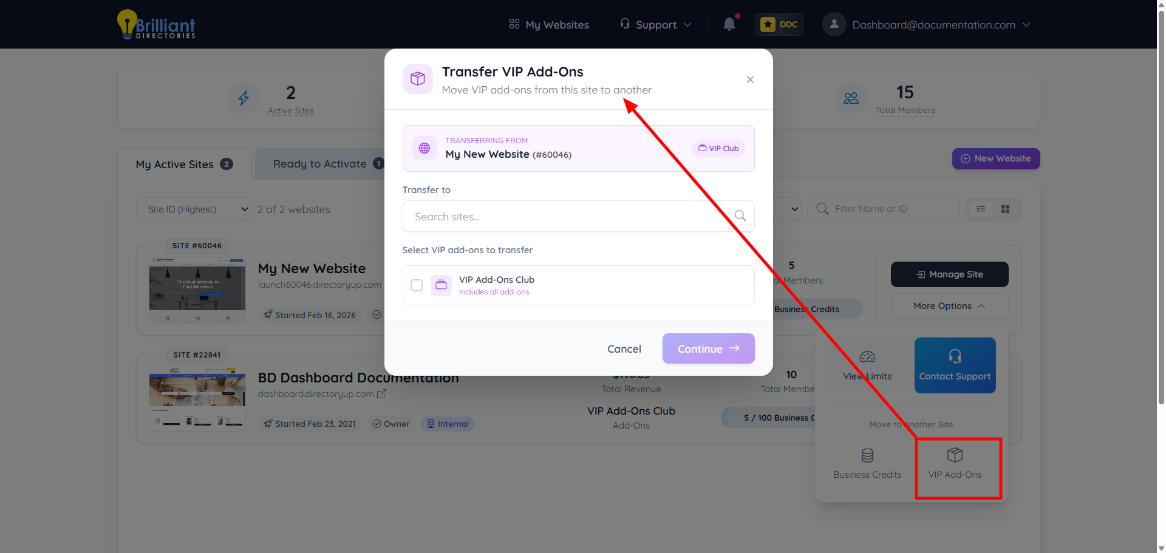This screenshot has width=1166, height=553.
Task: Click the Continue button
Action: pyautogui.click(x=708, y=348)
